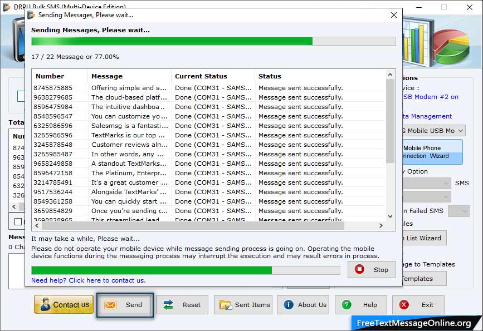Click the bottom green progress bar
483x331 pixels.
186,270
